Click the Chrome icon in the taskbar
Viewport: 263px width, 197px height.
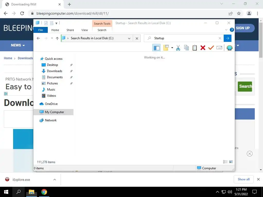(44, 192)
